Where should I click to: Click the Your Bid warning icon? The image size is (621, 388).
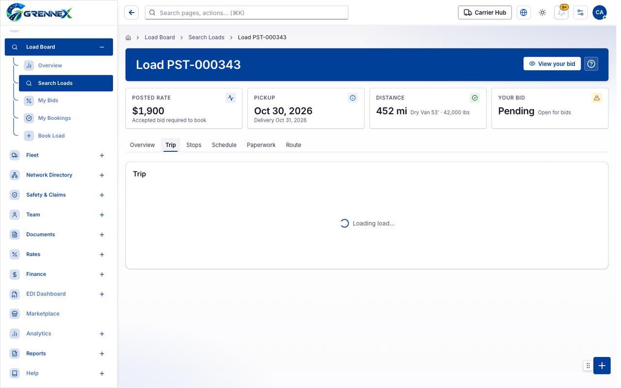tap(597, 98)
